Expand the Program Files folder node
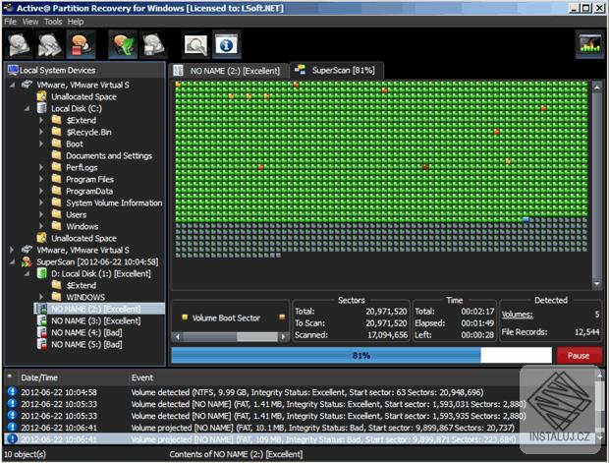The image size is (609, 463). coord(41,179)
